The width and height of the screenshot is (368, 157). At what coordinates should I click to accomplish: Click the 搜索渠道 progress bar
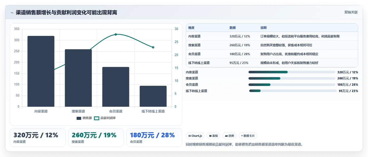coord(292,78)
